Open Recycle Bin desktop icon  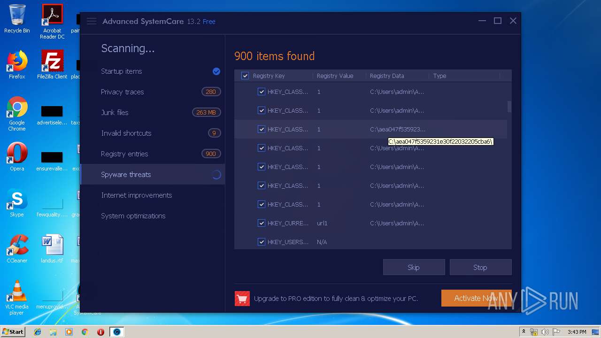click(x=17, y=19)
